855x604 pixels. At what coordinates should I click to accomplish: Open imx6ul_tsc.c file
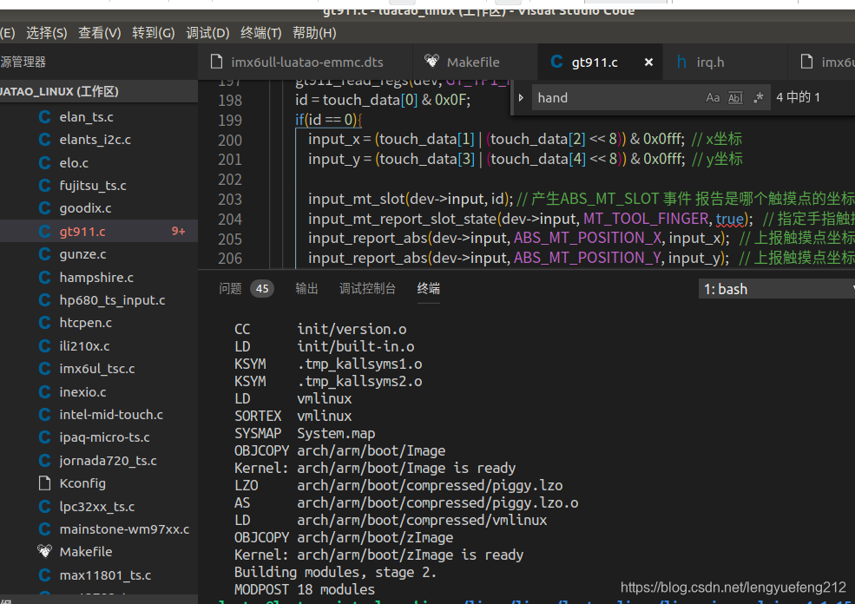pos(99,369)
